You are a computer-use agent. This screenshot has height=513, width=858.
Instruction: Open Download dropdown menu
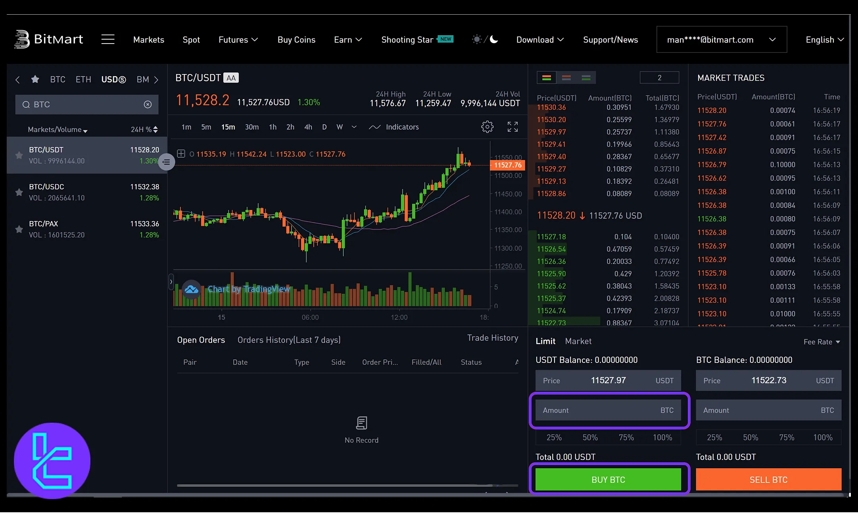pos(540,40)
